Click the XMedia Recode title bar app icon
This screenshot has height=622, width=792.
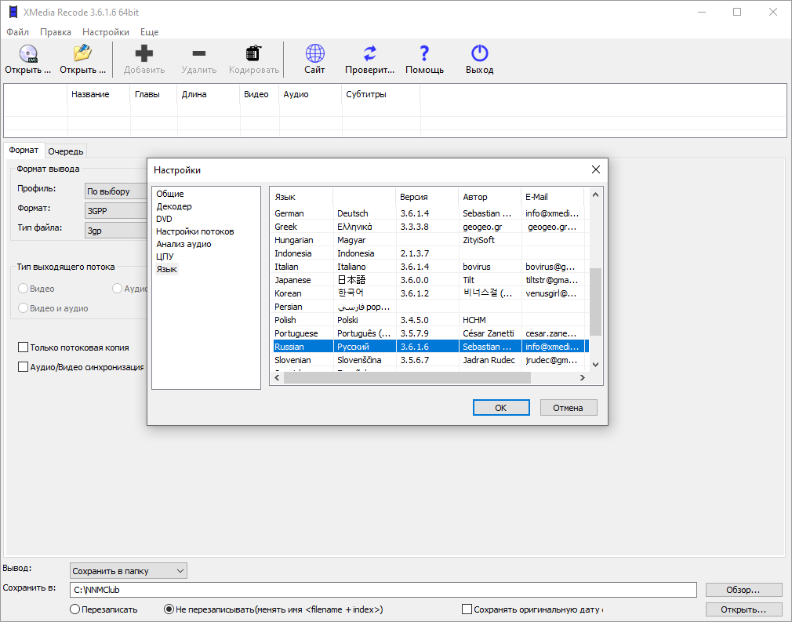point(13,12)
